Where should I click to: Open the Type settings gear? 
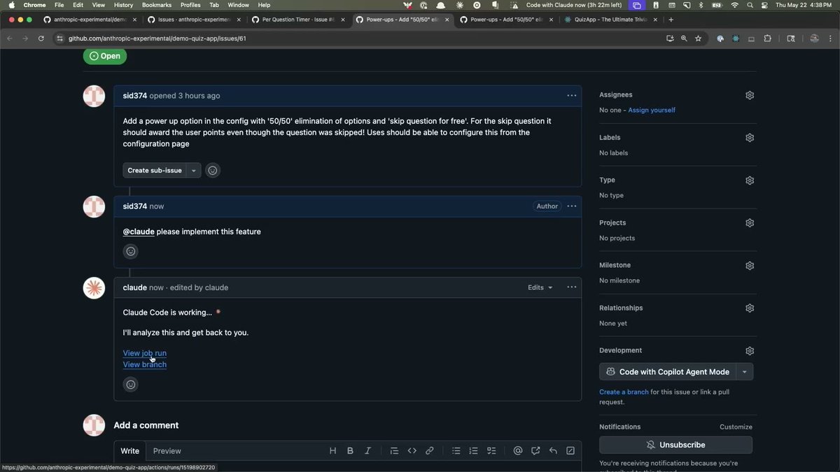coord(750,180)
